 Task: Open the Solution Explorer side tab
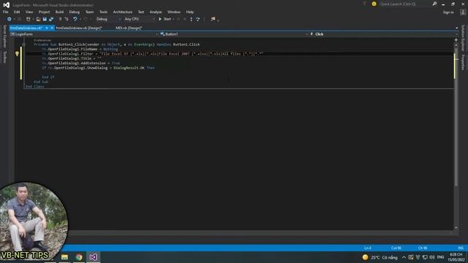(x=463, y=38)
